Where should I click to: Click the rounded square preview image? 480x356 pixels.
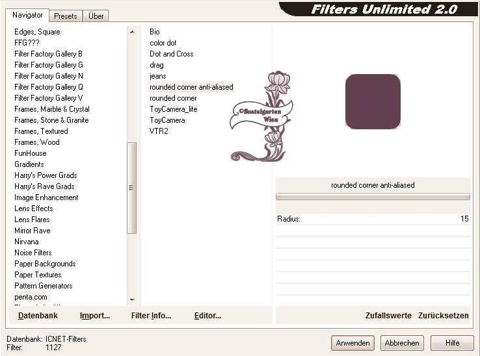pos(373,101)
